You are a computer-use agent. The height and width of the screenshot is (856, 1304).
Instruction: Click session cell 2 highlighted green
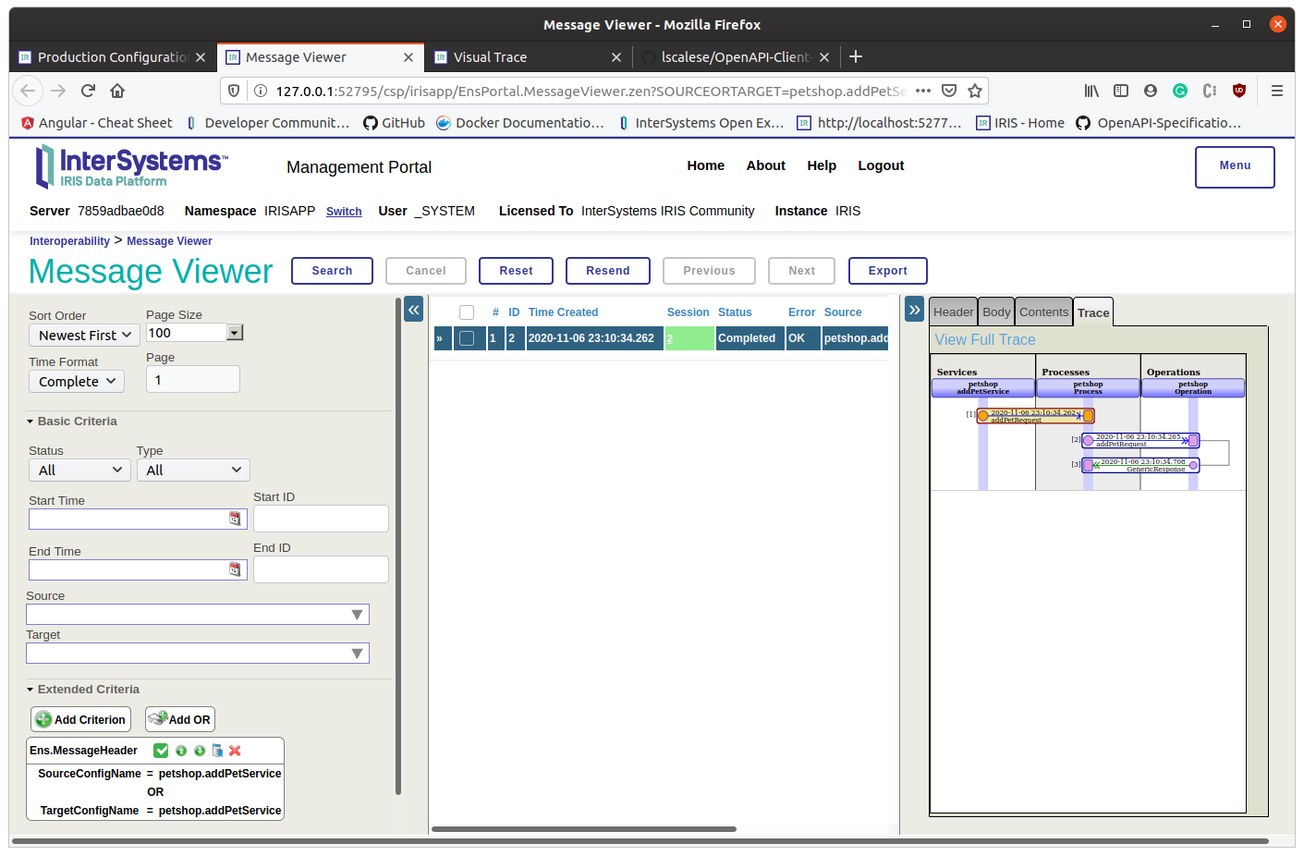click(x=689, y=338)
